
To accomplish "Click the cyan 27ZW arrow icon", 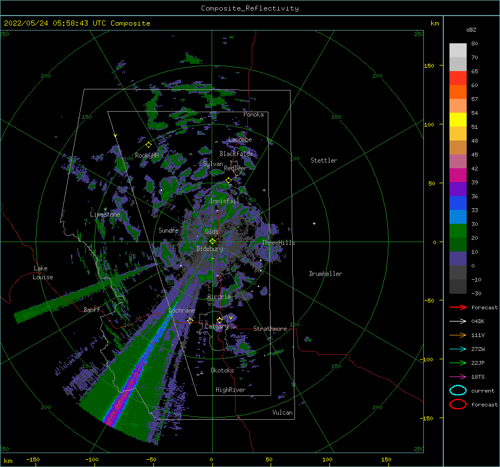I will click(458, 349).
